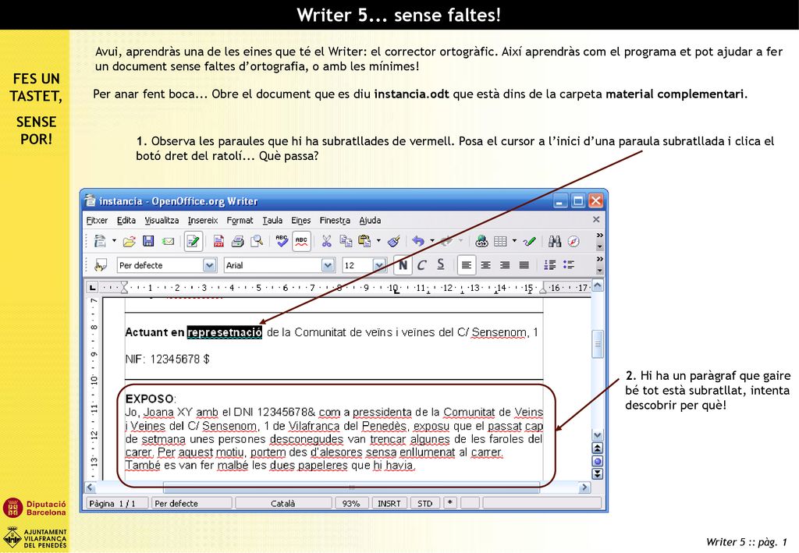Center the text horizontally
Image resolution: width=799 pixels, height=553 pixels.
[x=485, y=264]
